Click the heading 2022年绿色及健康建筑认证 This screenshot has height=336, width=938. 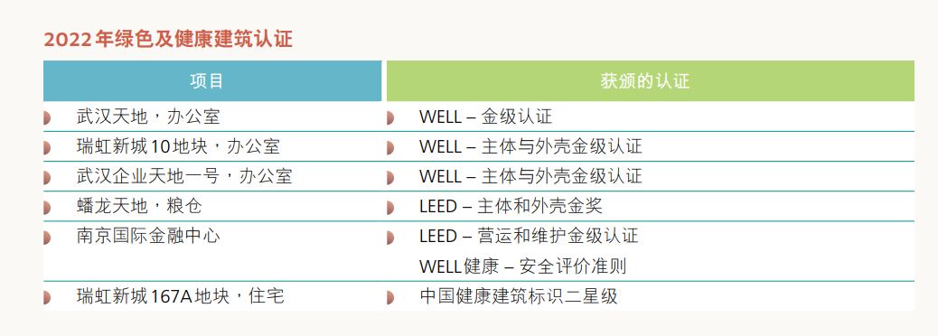click(168, 40)
